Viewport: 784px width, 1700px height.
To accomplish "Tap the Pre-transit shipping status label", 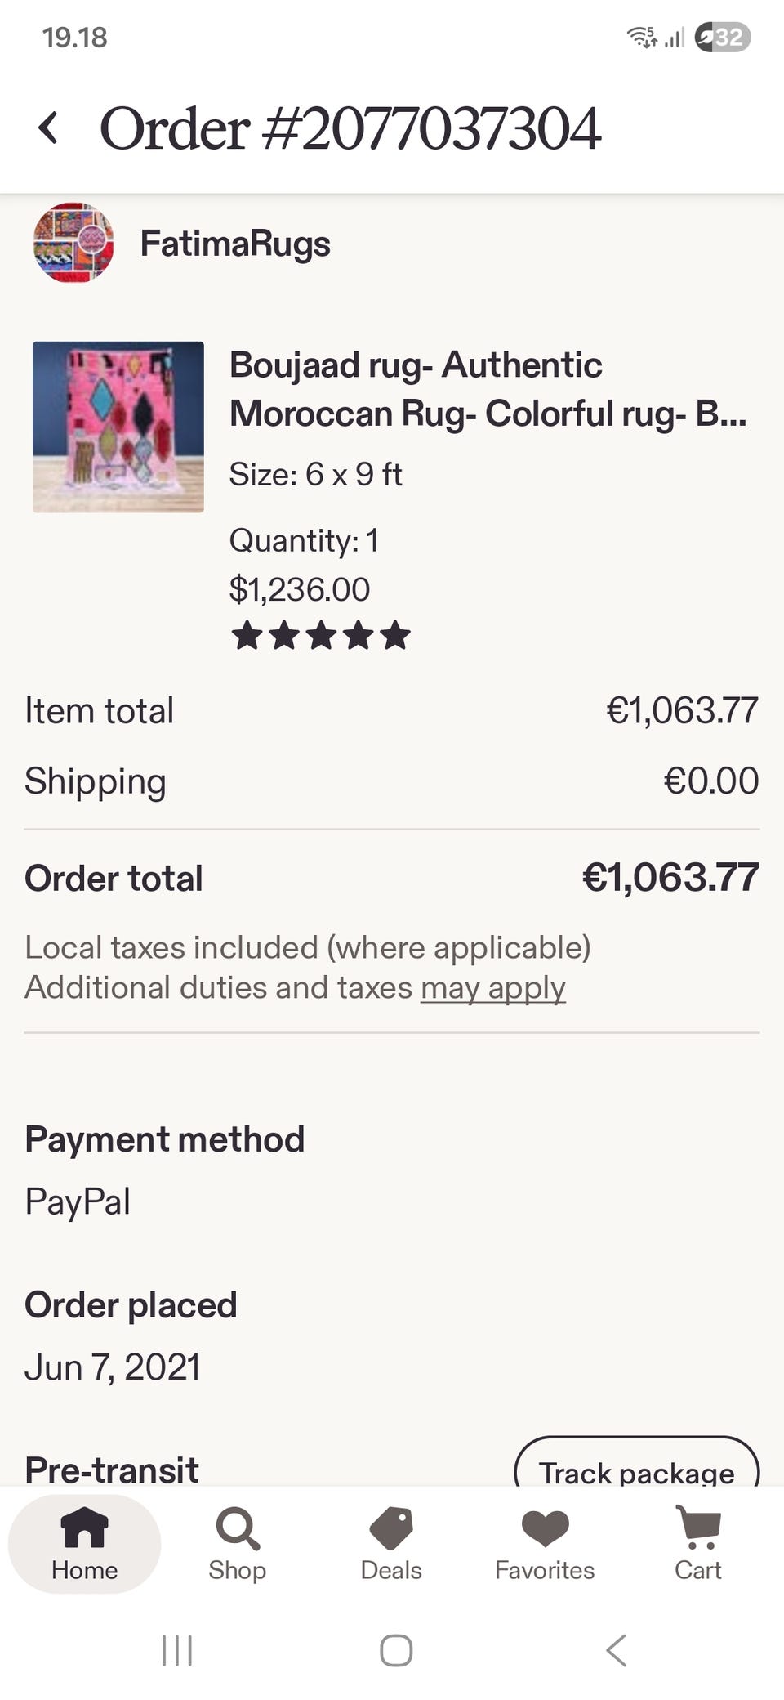I will click(x=112, y=1469).
